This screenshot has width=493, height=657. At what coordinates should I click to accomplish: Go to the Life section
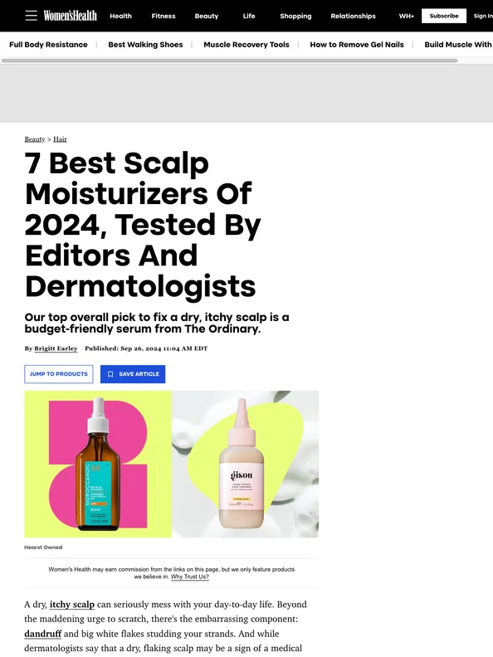click(249, 16)
